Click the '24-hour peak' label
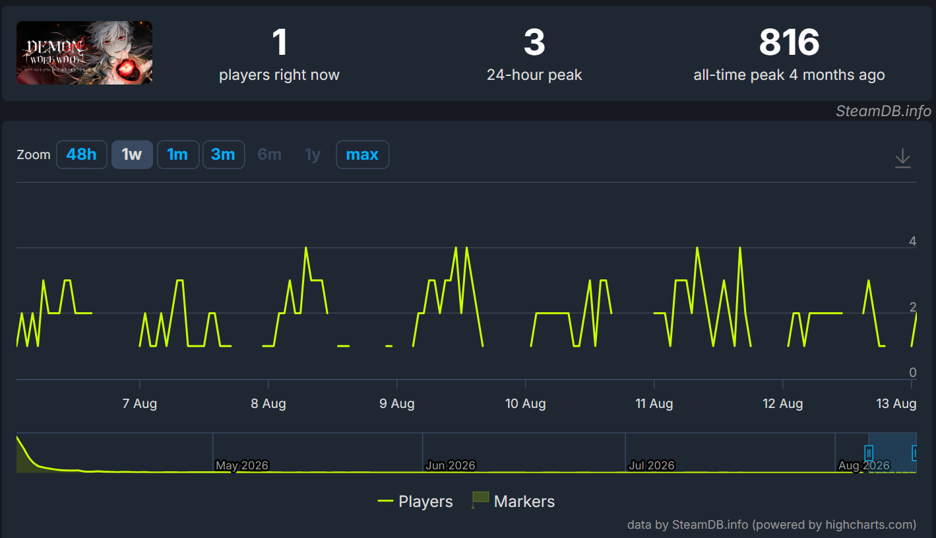Screen dimensions: 936x538 534,75
